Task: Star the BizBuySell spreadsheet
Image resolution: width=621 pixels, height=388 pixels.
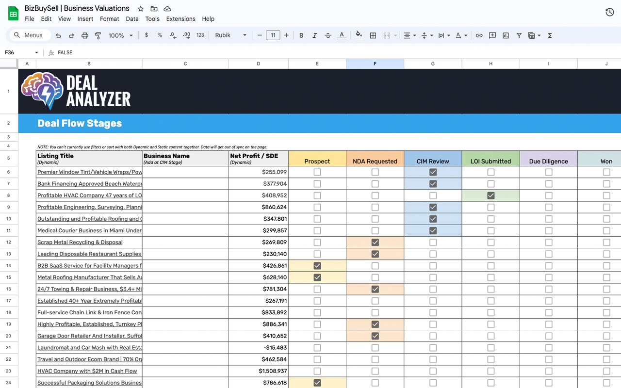Action: [140, 8]
